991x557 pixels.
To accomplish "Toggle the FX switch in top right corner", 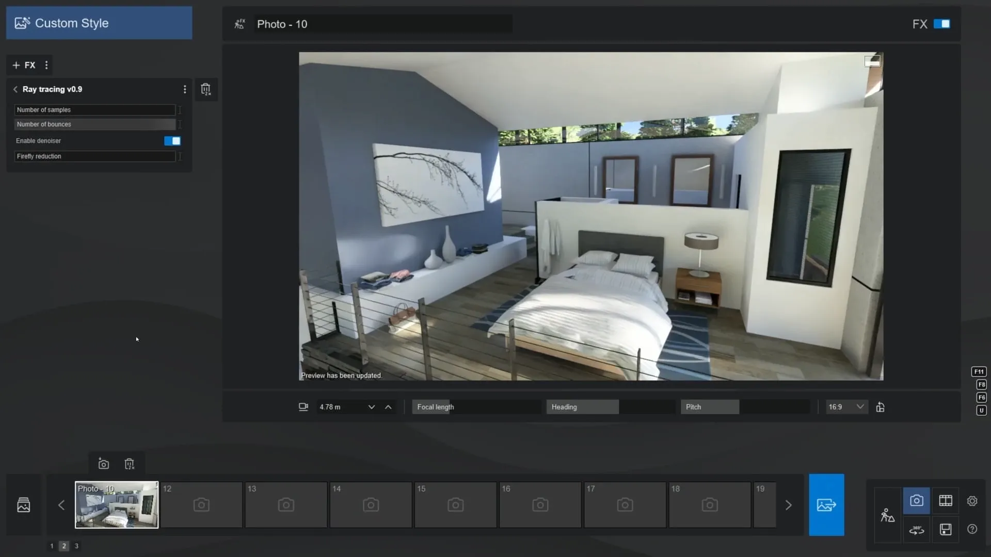I will [x=942, y=24].
